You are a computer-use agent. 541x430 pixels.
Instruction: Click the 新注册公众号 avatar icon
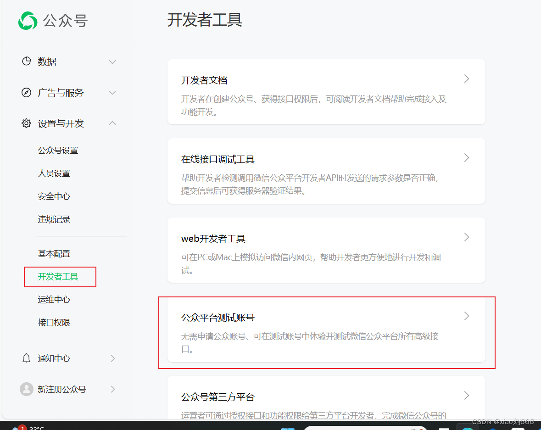pos(27,389)
